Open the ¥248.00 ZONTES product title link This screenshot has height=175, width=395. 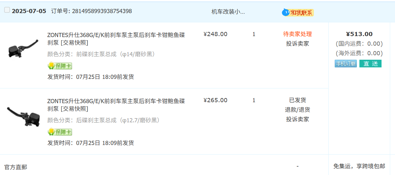pyautogui.click(x=116, y=39)
